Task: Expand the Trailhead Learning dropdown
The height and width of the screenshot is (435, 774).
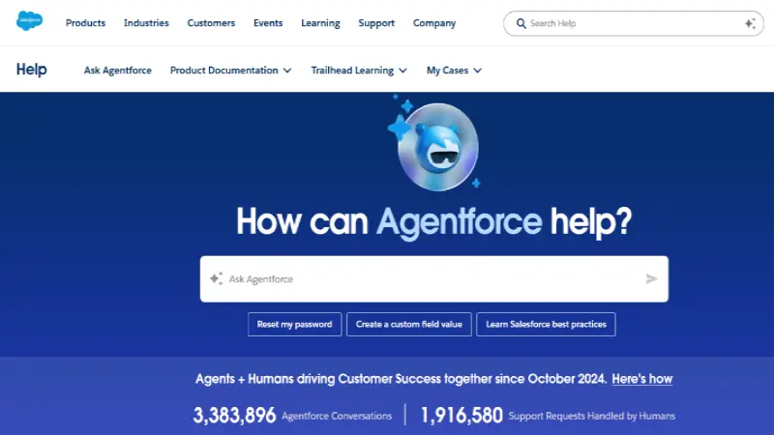Action: tap(359, 71)
